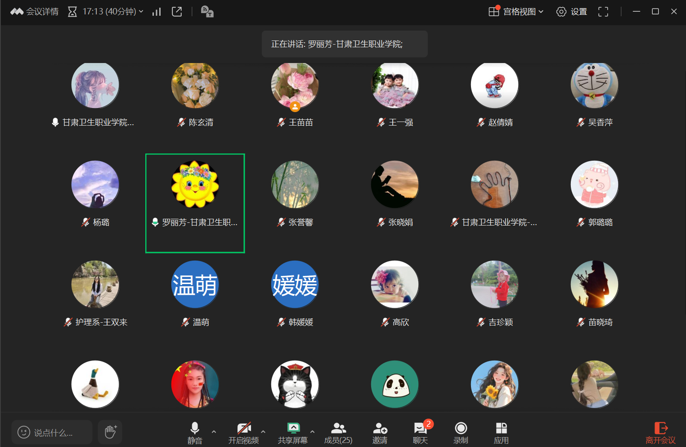Open the Apps (应用) panel
Screen dimensions: 686x447
[501, 433]
